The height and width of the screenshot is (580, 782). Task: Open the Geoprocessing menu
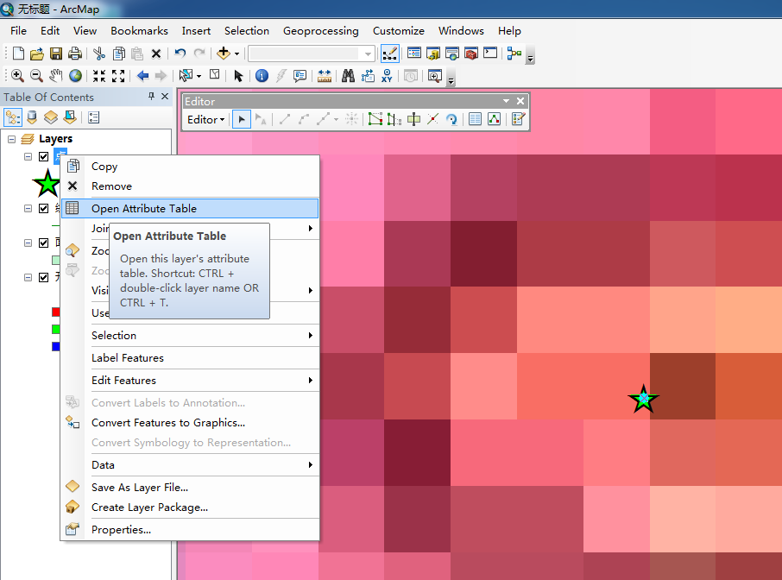click(321, 31)
